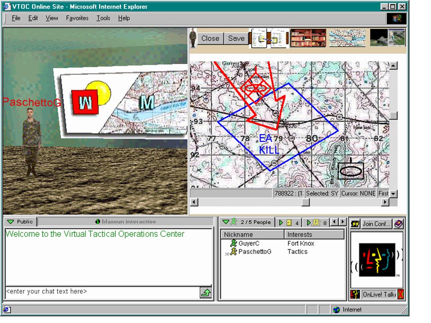Viewport: 431px width, 323px height.
Task: Open the Tools menu
Action: (103, 18)
